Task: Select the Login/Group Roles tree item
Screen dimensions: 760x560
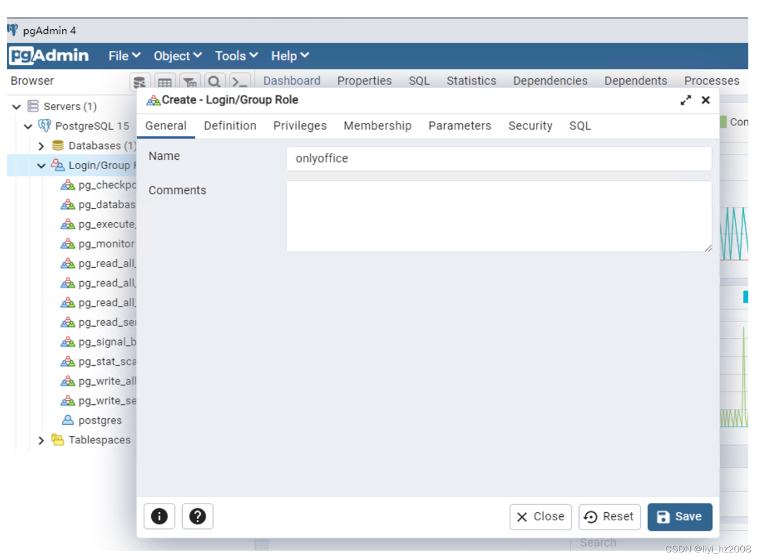Action: pos(102,166)
